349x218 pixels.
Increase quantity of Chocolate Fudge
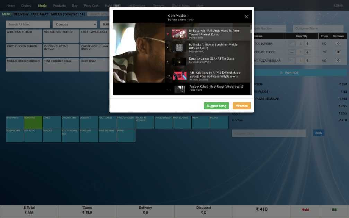[308, 52]
